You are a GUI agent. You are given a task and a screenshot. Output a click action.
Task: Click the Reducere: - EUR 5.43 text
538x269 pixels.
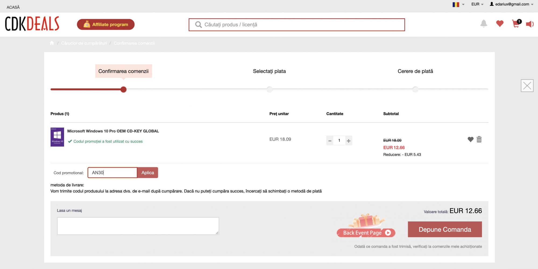pyautogui.click(x=402, y=155)
